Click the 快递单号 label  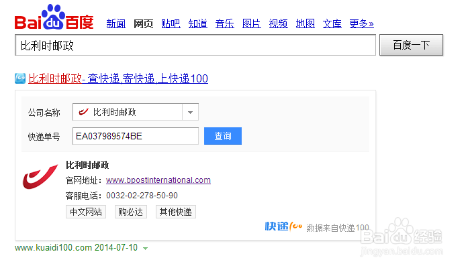coord(44,137)
